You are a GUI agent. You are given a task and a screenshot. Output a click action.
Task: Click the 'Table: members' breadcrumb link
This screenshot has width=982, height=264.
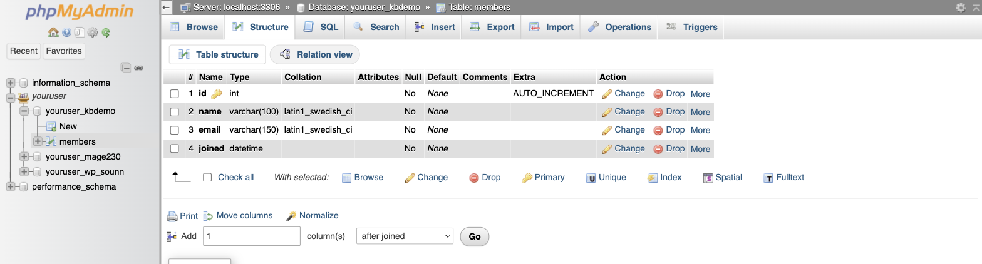point(479,8)
